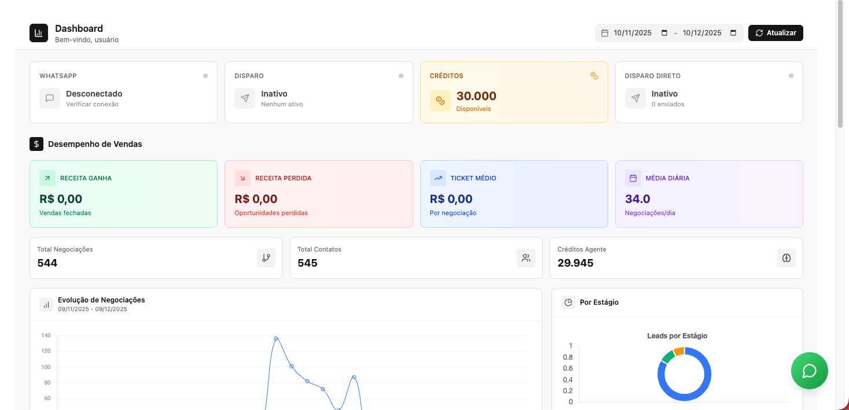Screen dimensions: 849x410
Task: Click the Créditos coins icon
Action: tap(440, 100)
